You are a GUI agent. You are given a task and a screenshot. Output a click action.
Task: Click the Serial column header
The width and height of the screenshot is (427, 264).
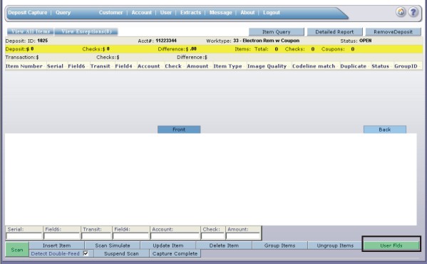click(55, 66)
